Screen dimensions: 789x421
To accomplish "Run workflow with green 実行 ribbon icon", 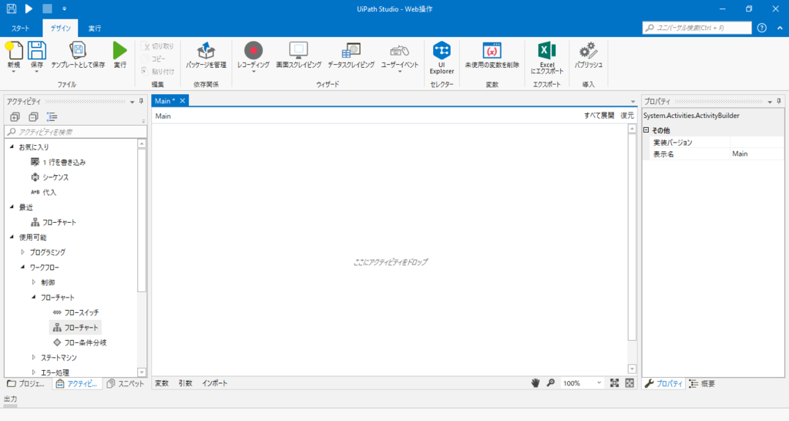I will (x=119, y=51).
